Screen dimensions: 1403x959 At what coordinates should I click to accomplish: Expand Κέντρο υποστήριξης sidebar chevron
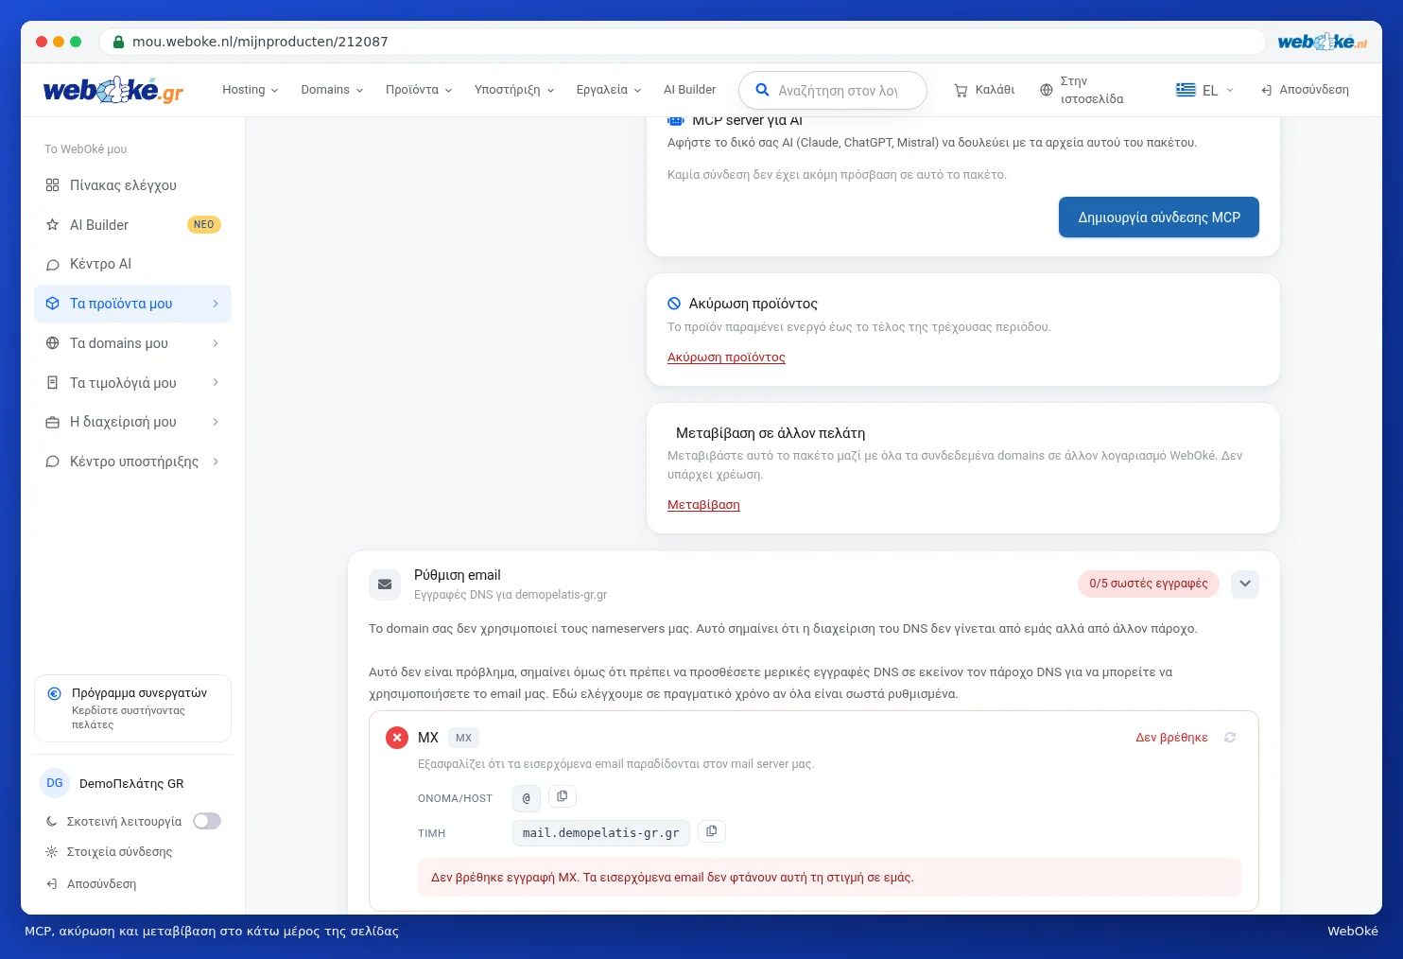pos(216,462)
